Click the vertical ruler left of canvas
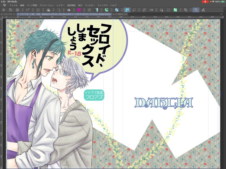The image size is (226, 169). 1,94
